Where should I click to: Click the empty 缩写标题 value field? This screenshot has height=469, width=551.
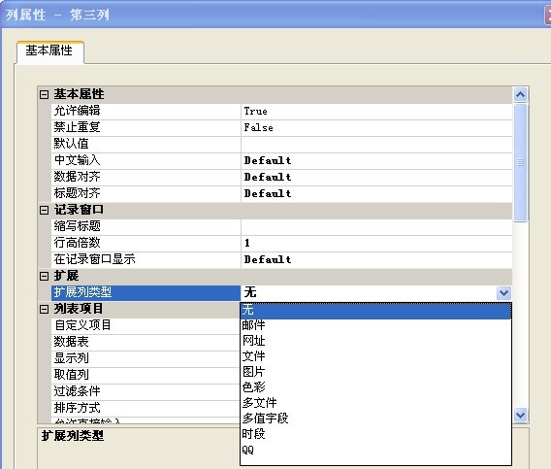click(376, 226)
